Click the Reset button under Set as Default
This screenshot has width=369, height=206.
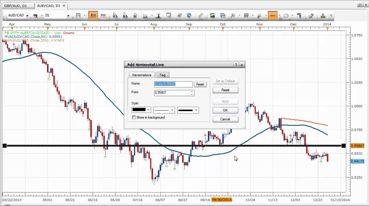coord(225,90)
